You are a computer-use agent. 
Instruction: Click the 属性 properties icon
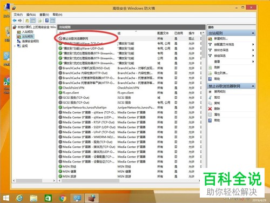(210, 114)
